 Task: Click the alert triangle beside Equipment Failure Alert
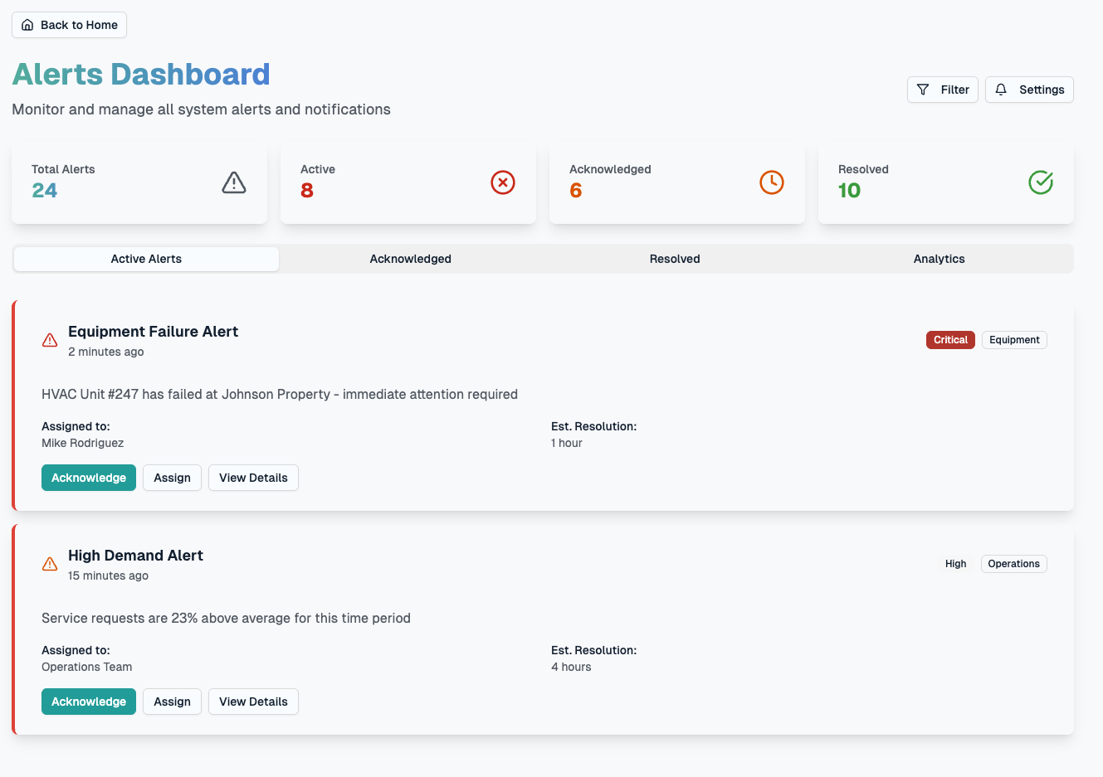point(49,340)
